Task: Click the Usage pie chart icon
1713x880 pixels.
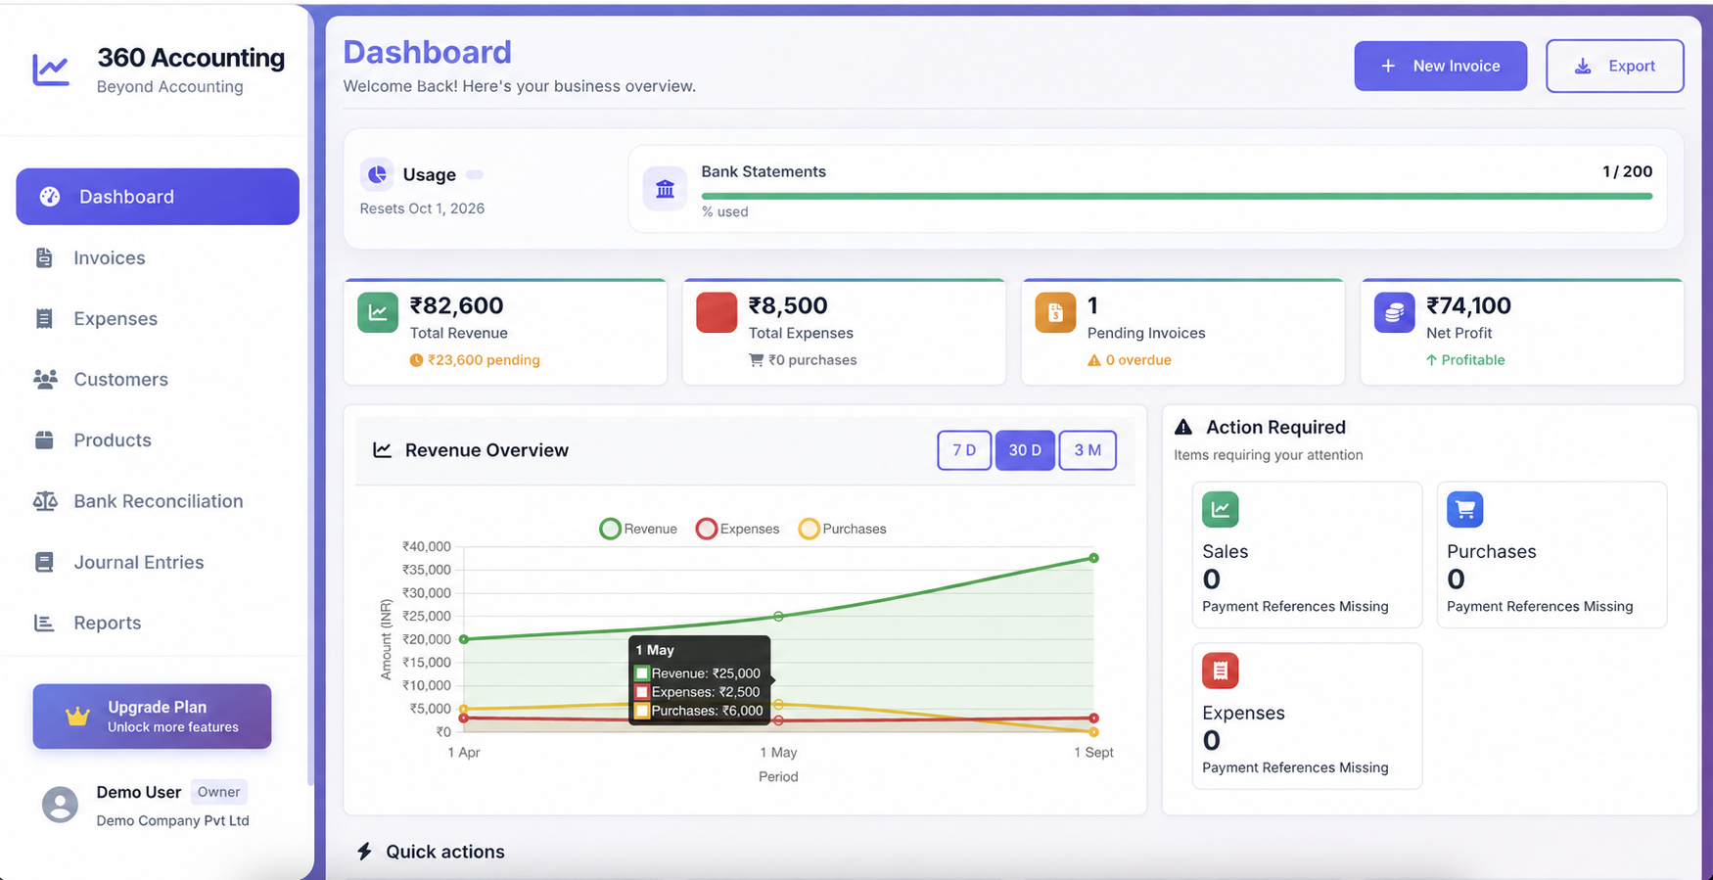Action: tap(377, 174)
